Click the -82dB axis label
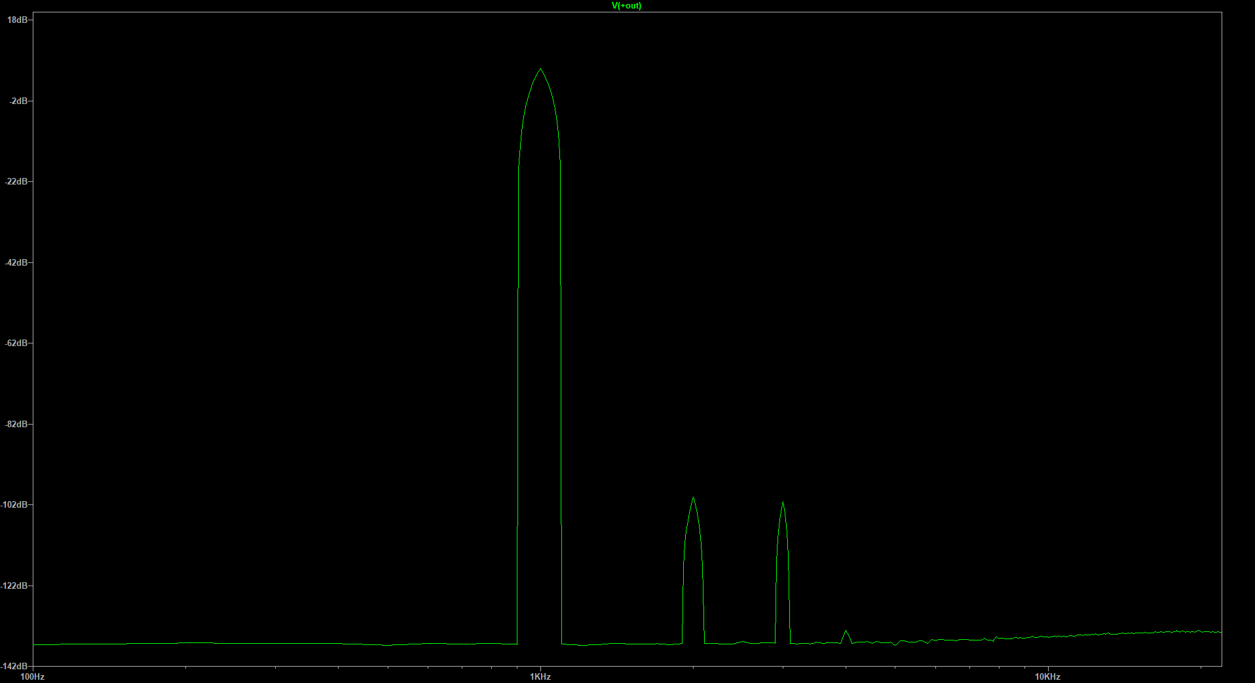Image resolution: width=1255 pixels, height=683 pixels. pyautogui.click(x=16, y=424)
